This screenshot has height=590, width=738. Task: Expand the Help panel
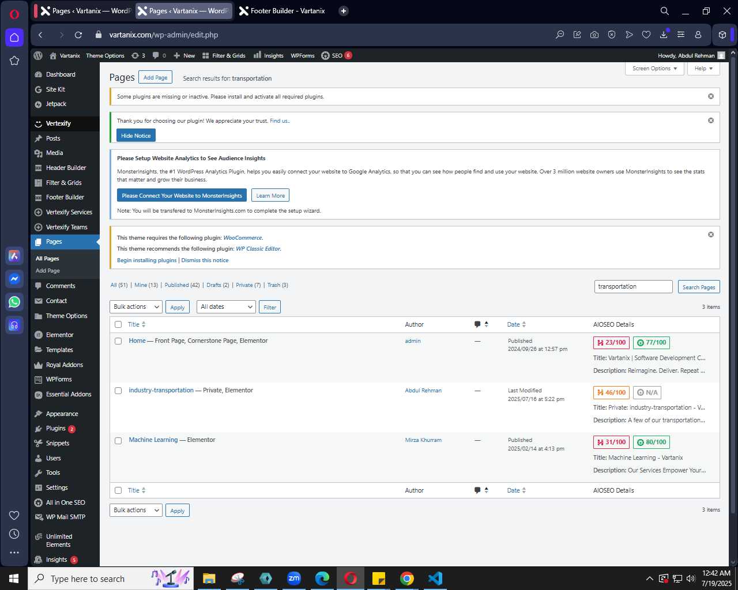click(x=703, y=69)
